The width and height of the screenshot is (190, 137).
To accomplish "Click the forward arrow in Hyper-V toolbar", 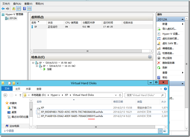I will [8, 9].
